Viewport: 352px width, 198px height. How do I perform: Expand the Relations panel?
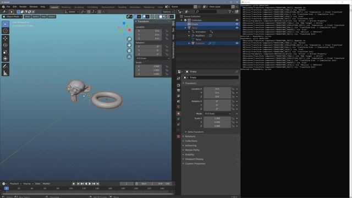190,136
